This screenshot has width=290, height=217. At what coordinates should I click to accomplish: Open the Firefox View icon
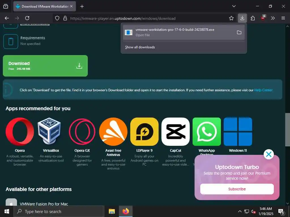[x=6, y=6]
